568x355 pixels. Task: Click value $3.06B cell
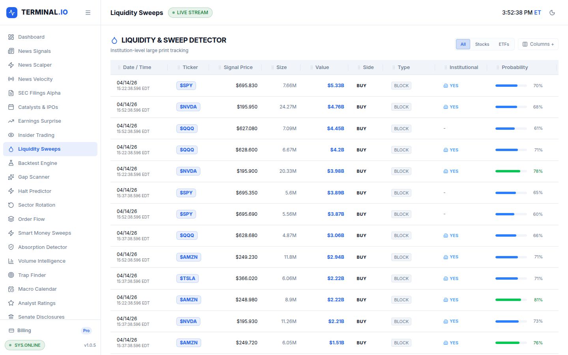[335, 235]
